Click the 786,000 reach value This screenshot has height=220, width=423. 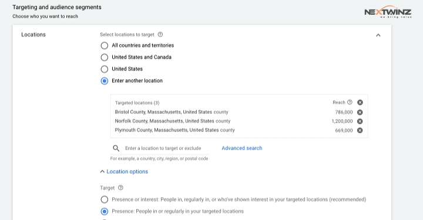coord(344,112)
